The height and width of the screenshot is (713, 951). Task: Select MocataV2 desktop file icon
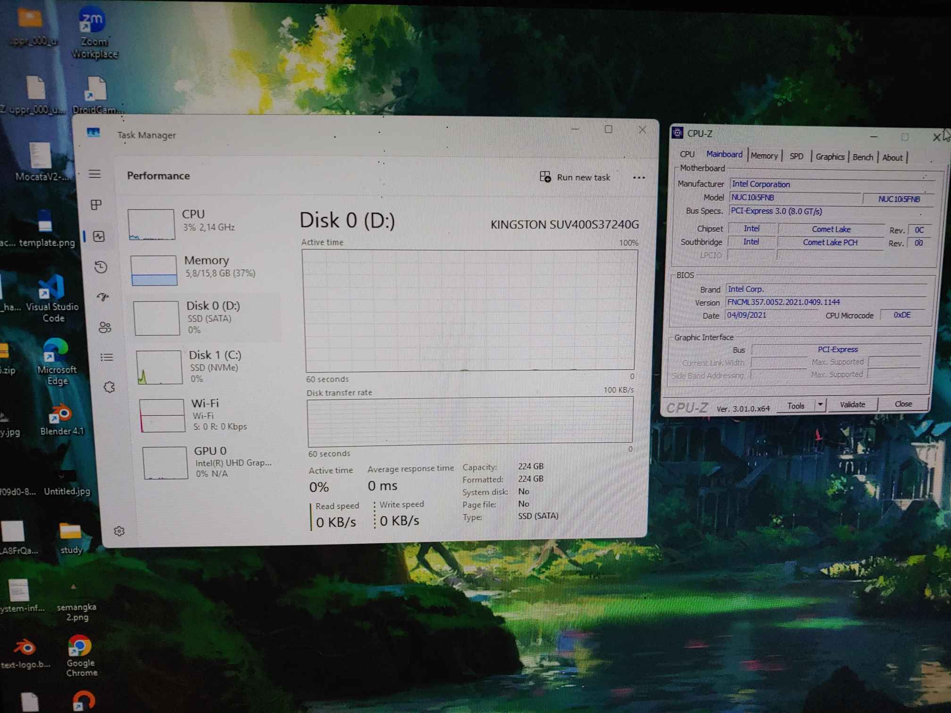(41, 162)
